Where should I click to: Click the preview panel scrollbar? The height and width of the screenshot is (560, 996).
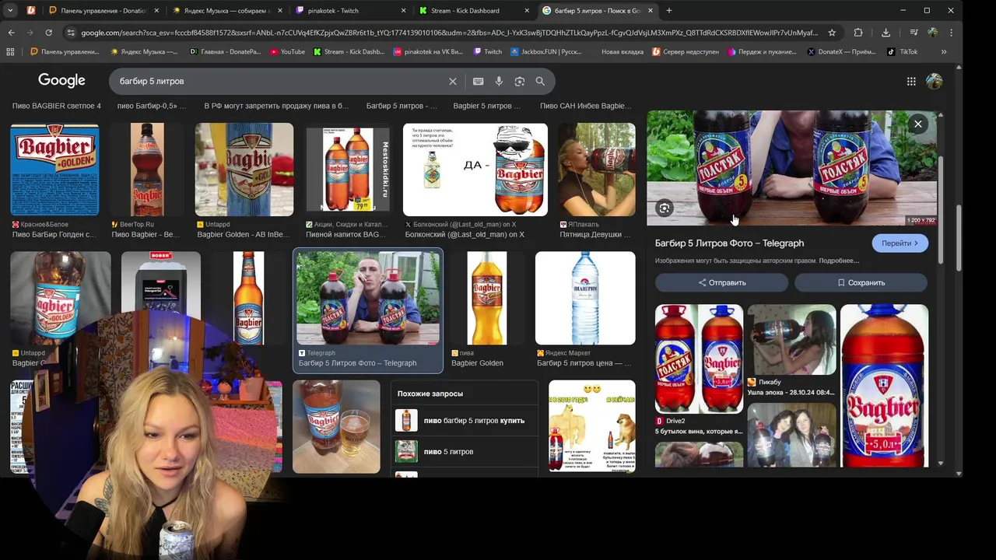(x=941, y=210)
